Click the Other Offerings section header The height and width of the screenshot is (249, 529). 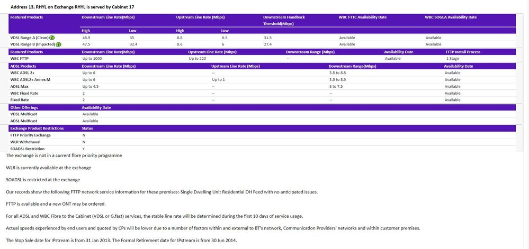24,107
